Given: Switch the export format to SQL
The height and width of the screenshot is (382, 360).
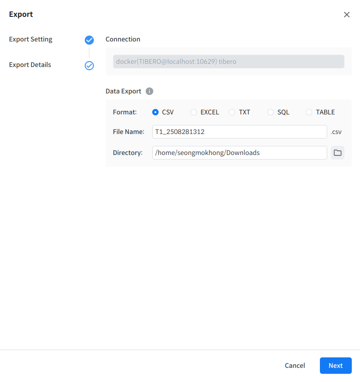Looking at the screenshot, I should tap(271, 112).
